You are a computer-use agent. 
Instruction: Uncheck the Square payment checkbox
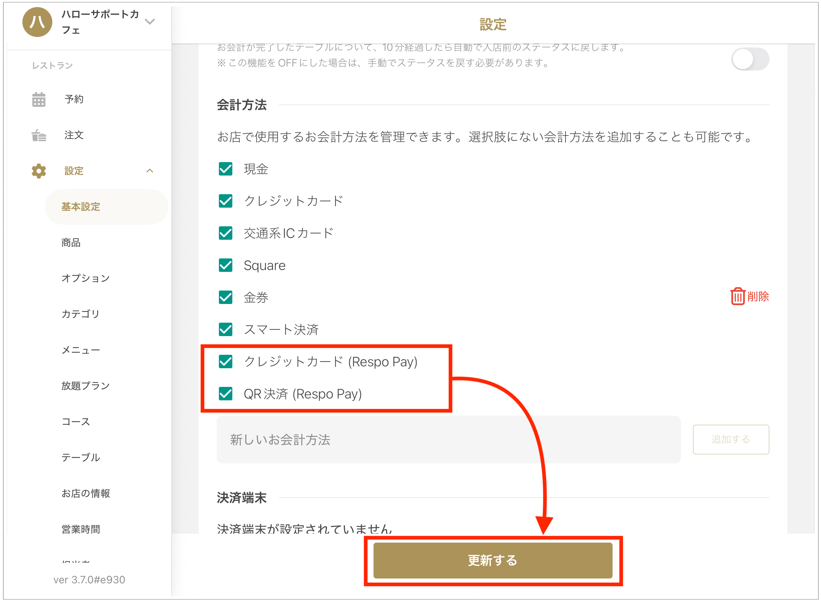pos(226,265)
